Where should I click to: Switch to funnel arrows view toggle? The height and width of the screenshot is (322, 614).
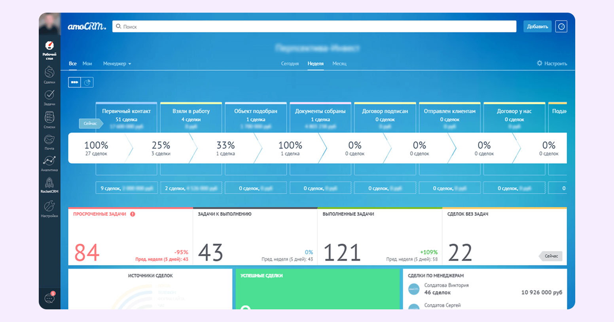[x=74, y=82]
